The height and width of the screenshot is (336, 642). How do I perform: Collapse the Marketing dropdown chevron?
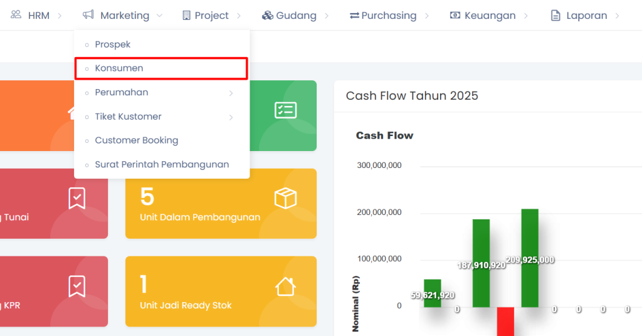click(159, 16)
